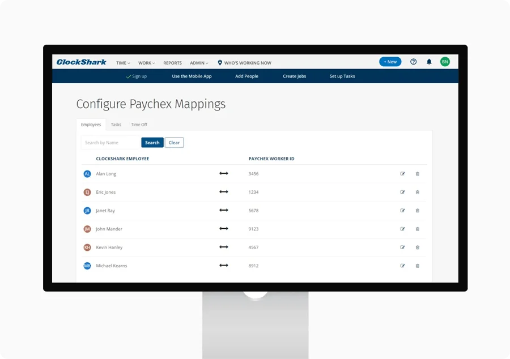Click worker ID 9123

coord(253,229)
